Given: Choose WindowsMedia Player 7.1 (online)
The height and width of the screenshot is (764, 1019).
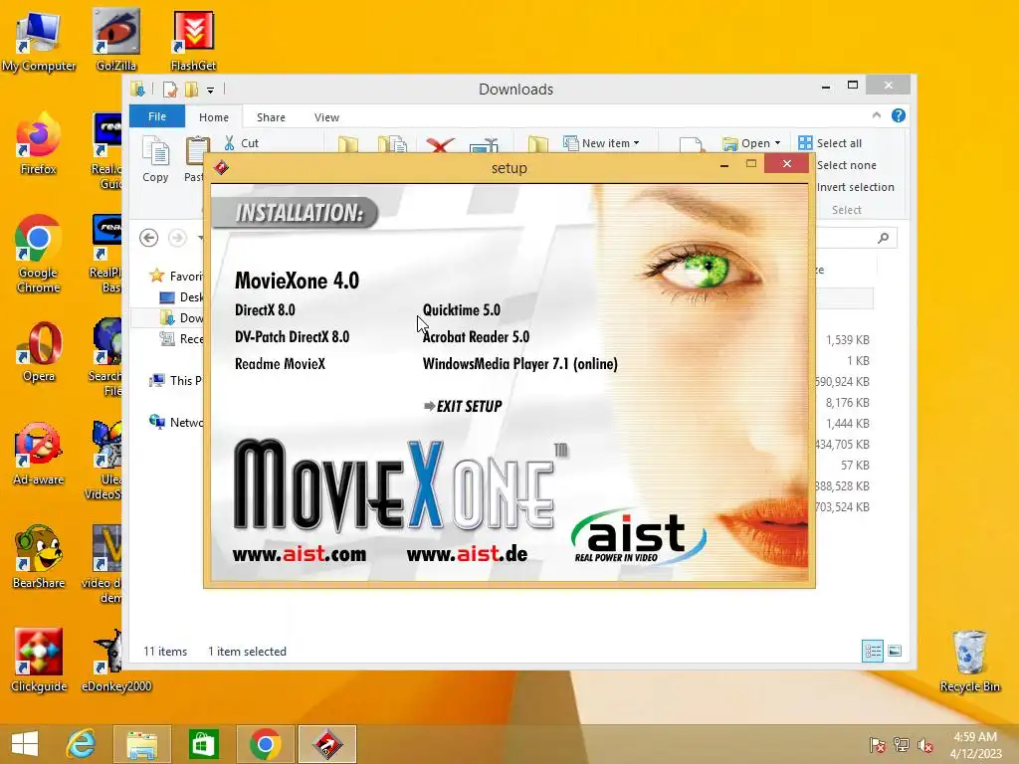Looking at the screenshot, I should pyautogui.click(x=519, y=364).
